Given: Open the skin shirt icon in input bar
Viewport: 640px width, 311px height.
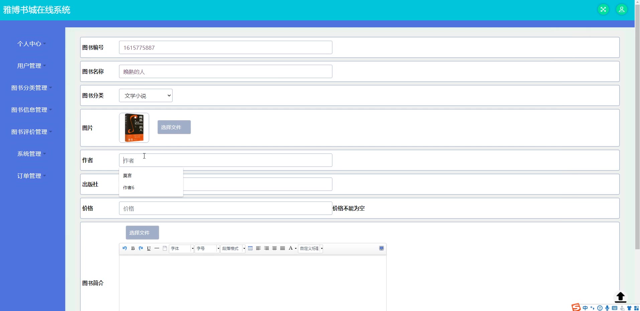Looking at the screenshot, I should (629, 308).
